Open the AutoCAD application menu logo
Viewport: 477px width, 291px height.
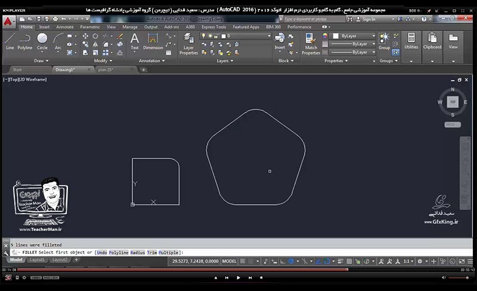tap(8, 21)
